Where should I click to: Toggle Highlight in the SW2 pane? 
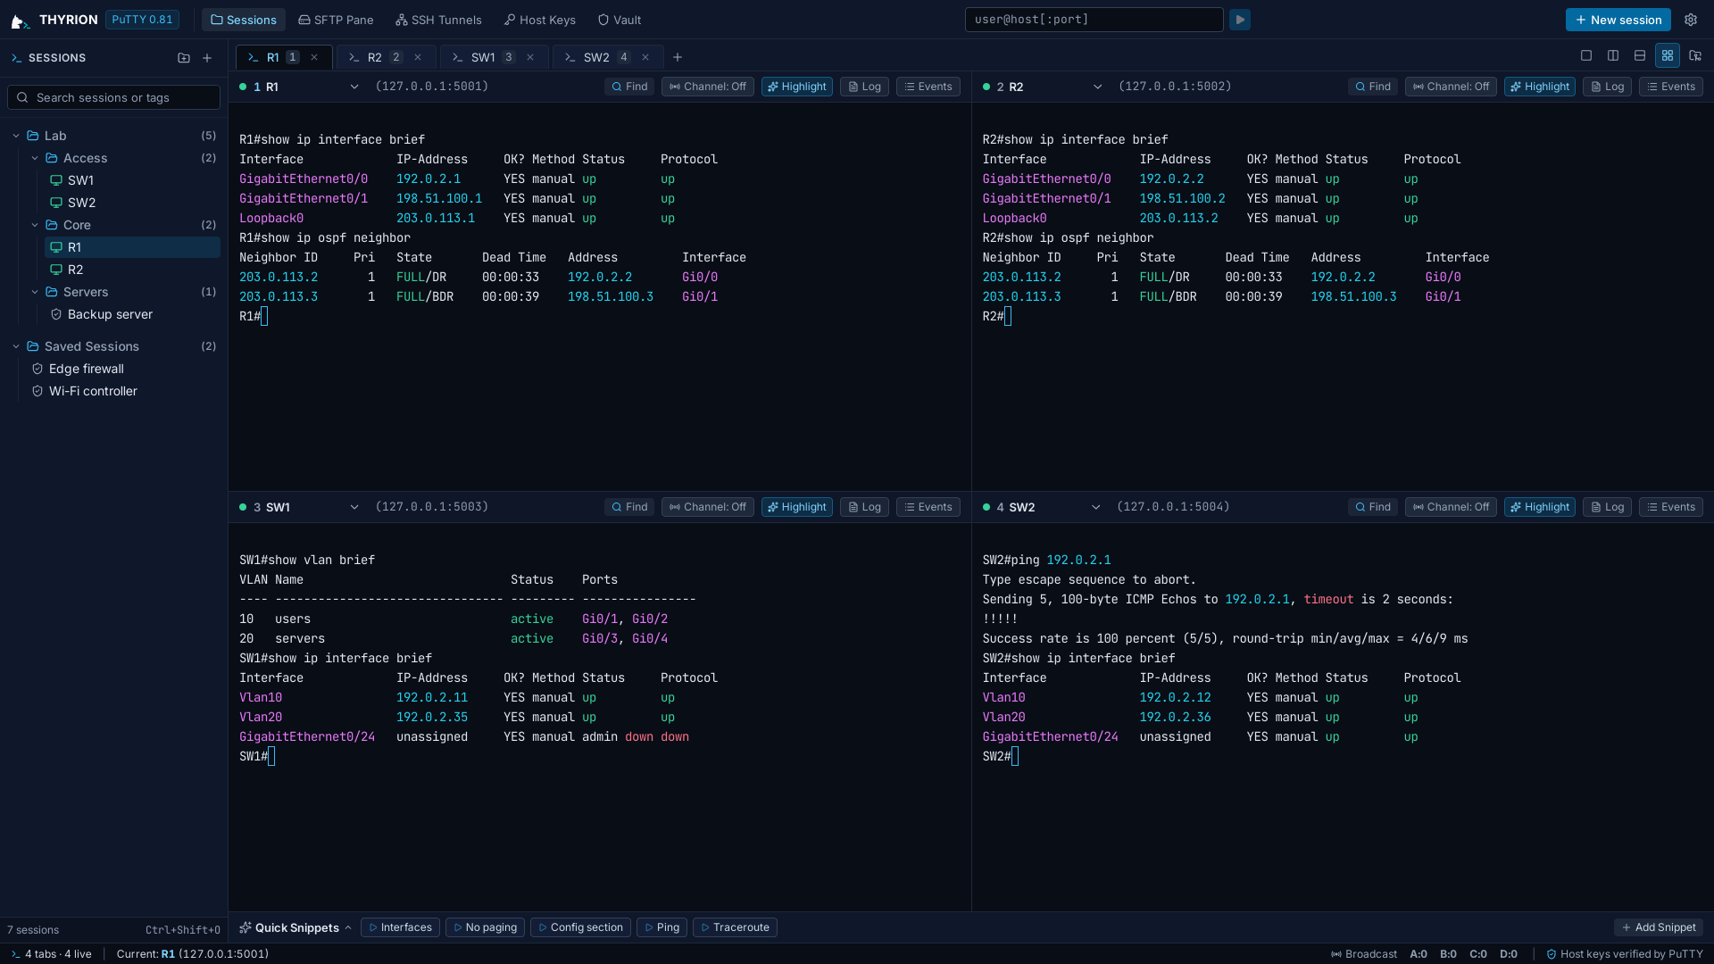point(1539,507)
